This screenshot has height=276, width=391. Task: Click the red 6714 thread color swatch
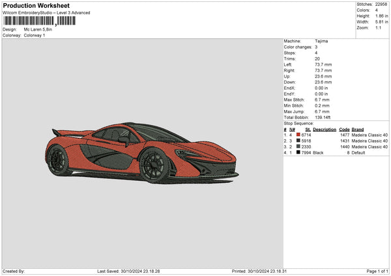pyautogui.click(x=298, y=135)
